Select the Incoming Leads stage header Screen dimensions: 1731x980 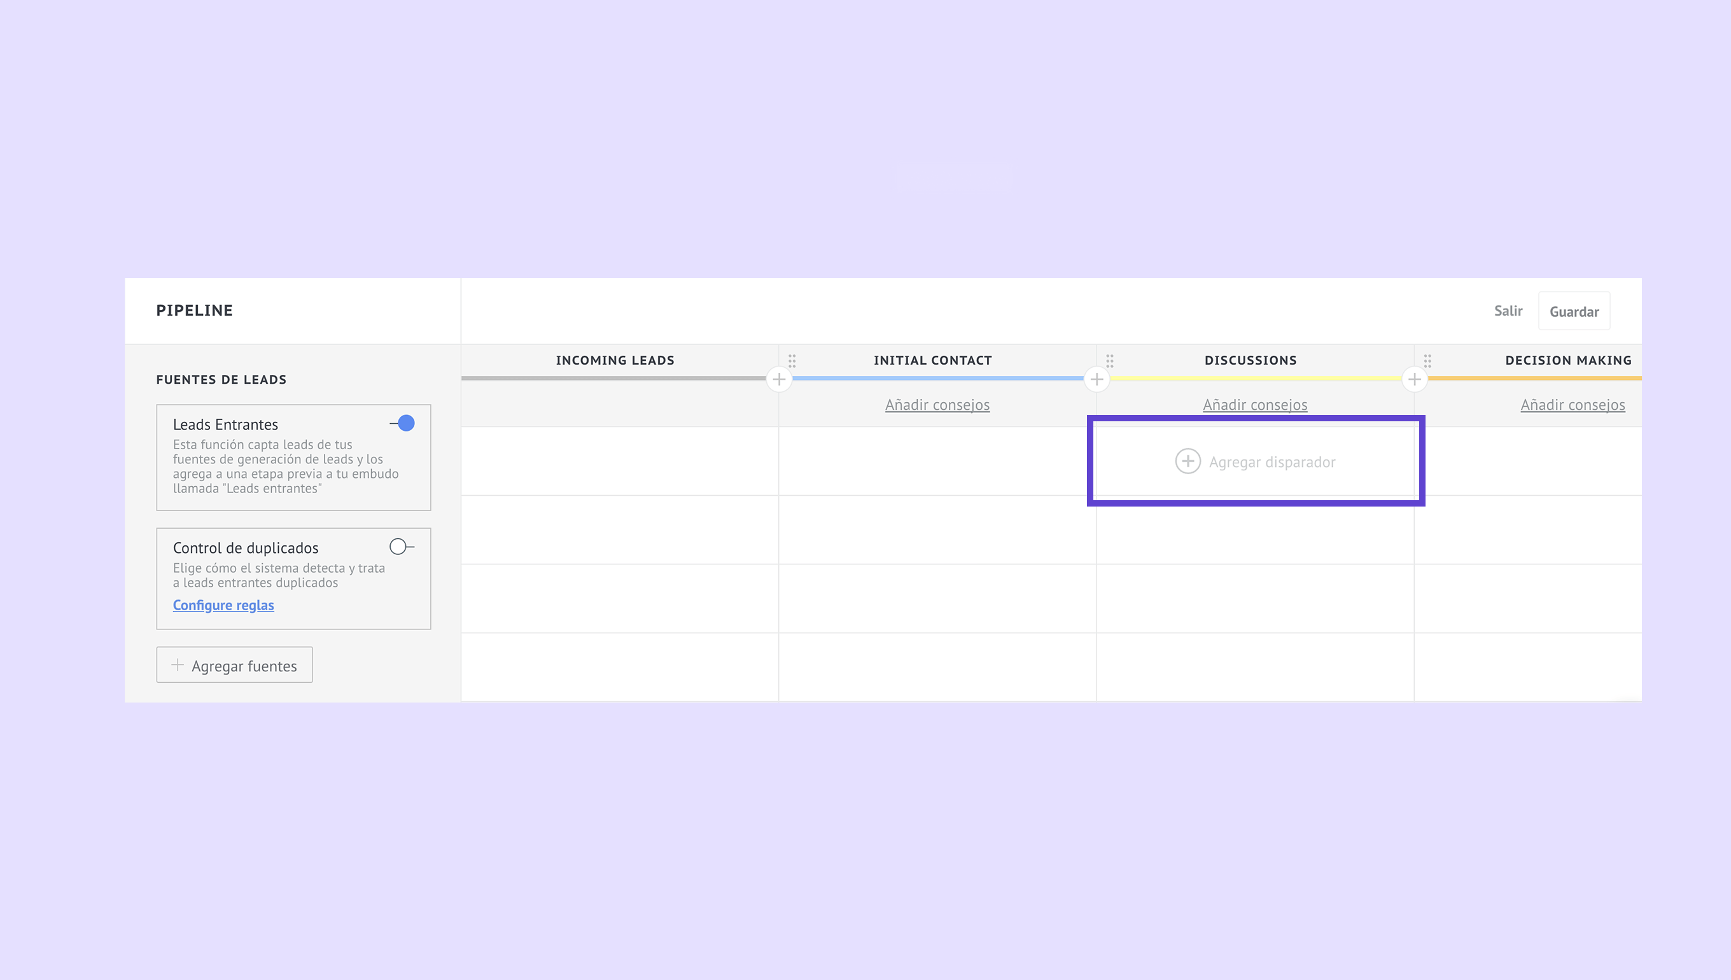(615, 360)
